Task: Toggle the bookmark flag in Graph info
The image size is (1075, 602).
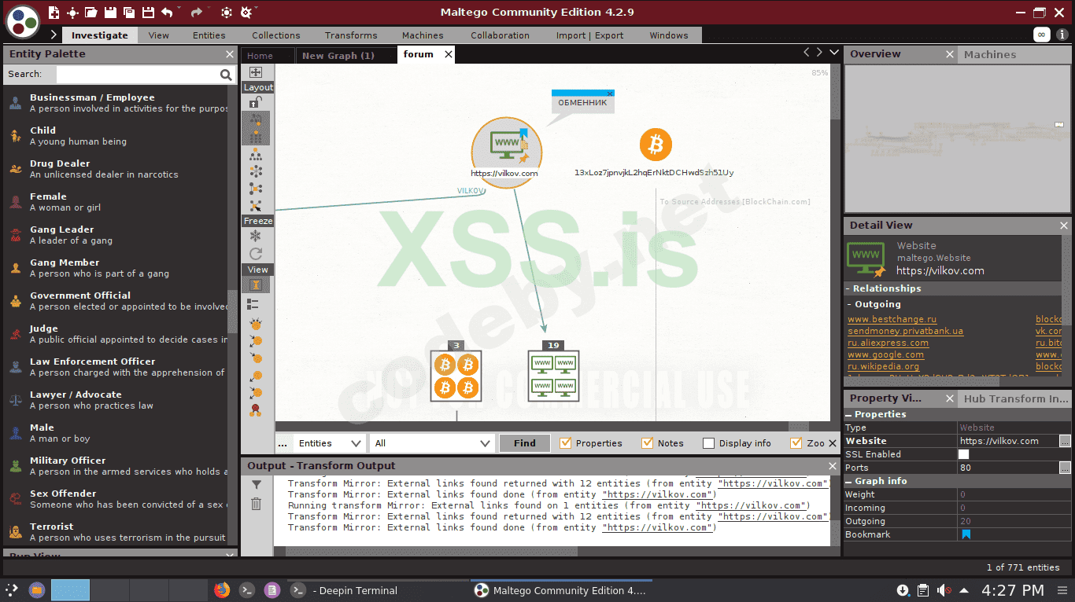Action: click(x=966, y=534)
